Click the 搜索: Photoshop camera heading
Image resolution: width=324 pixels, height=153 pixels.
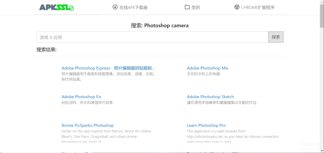[x=160, y=26]
